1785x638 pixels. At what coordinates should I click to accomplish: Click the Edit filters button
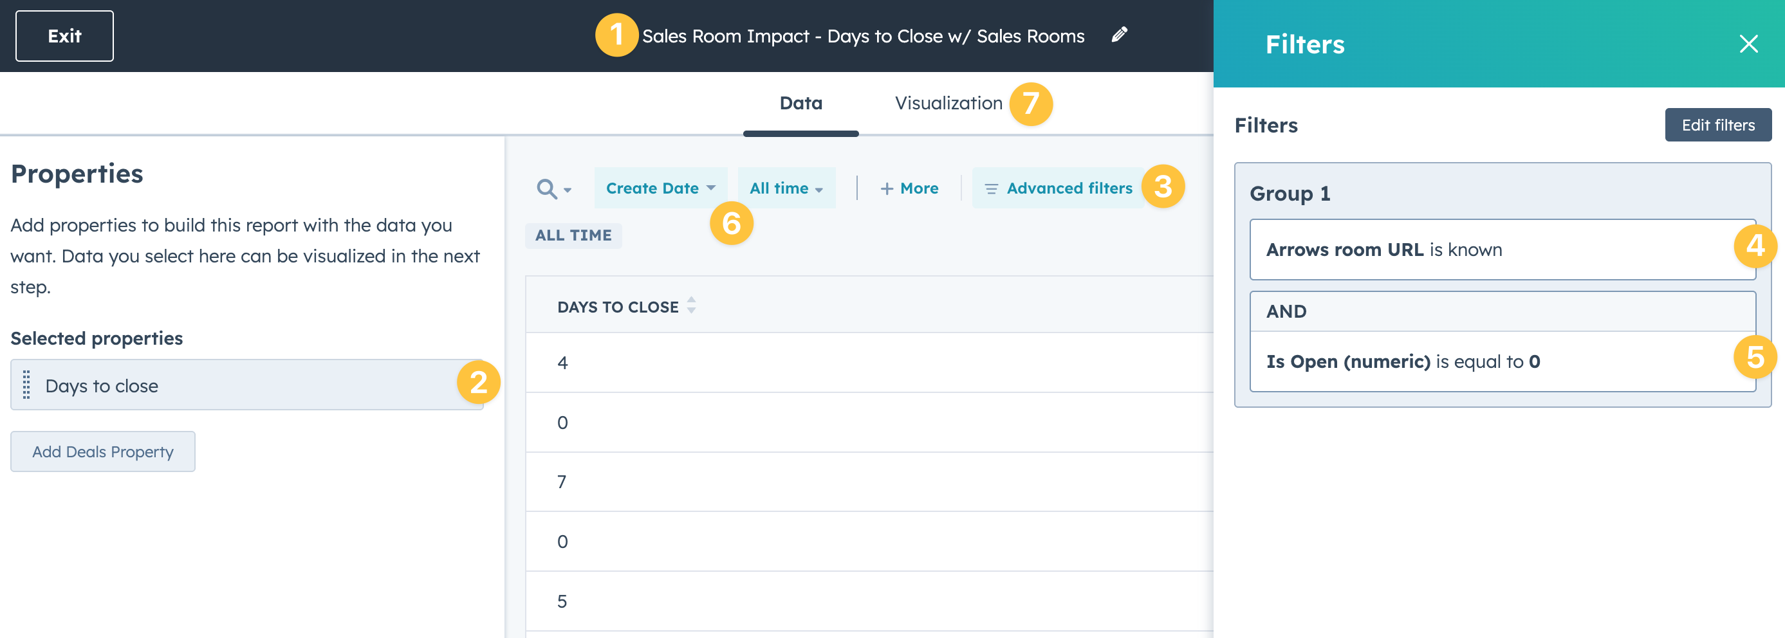point(1717,125)
